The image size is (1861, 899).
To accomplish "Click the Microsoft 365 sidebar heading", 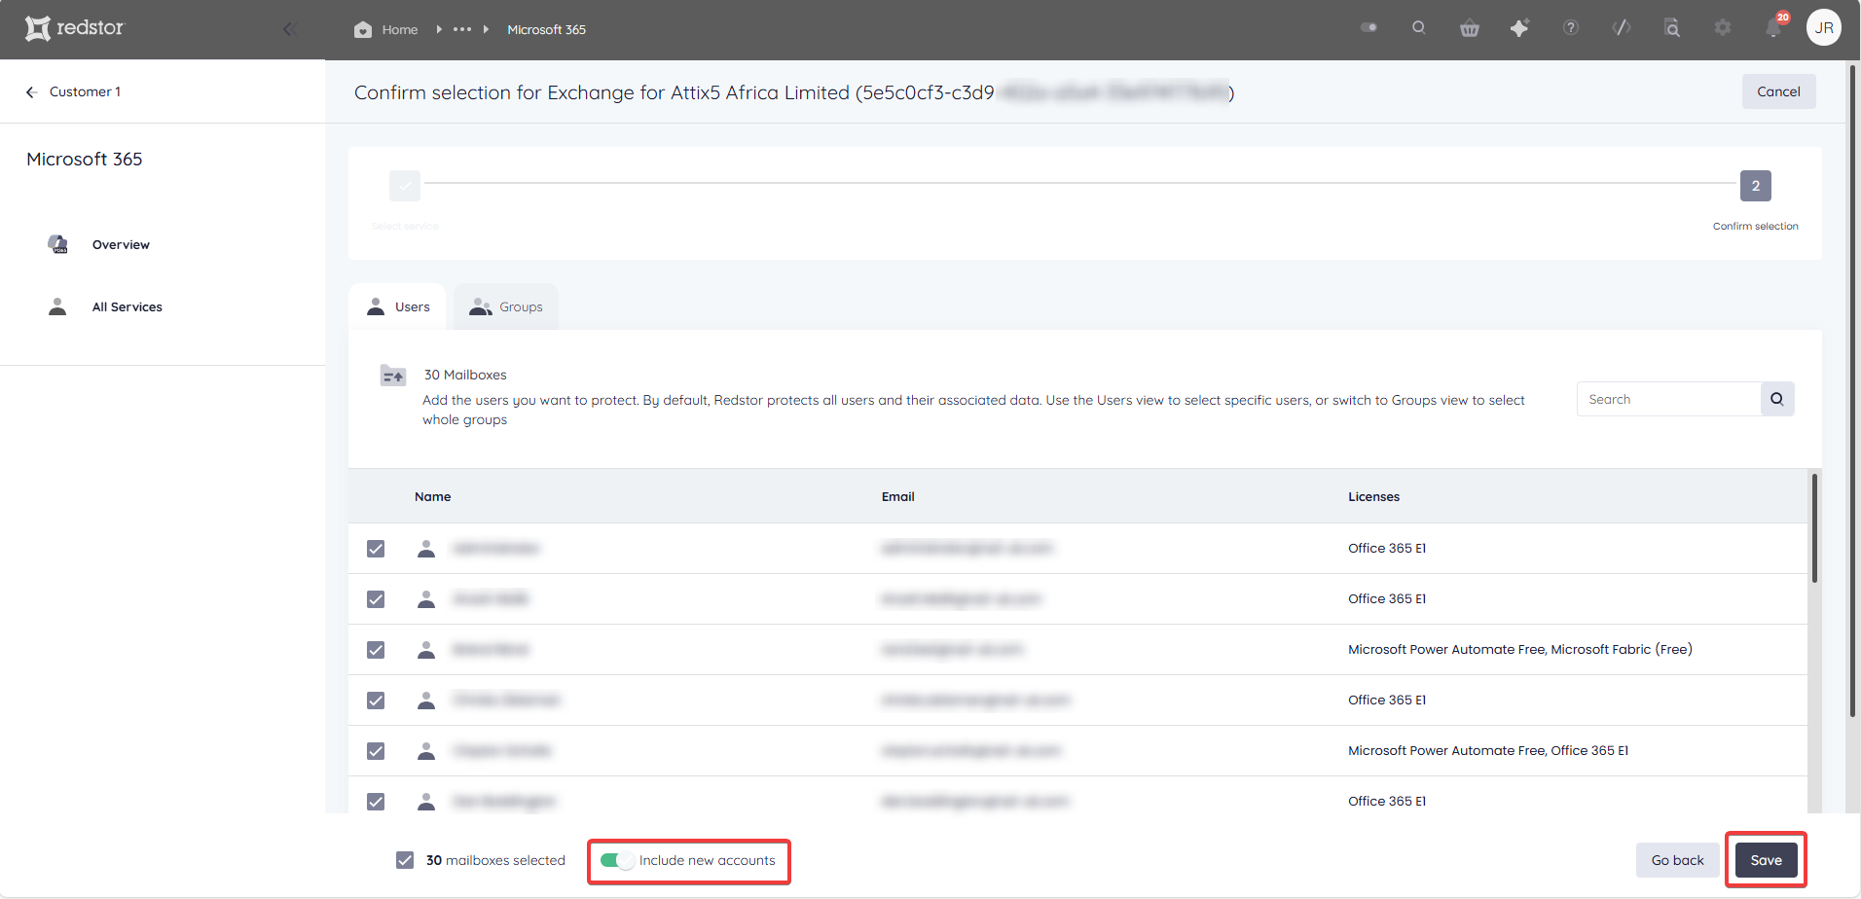I will pyautogui.click(x=85, y=159).
